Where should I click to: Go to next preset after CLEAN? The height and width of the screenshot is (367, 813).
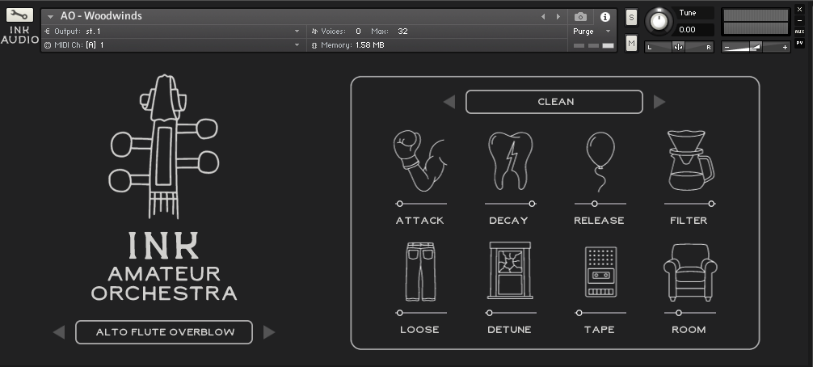(x=659, y=102)
